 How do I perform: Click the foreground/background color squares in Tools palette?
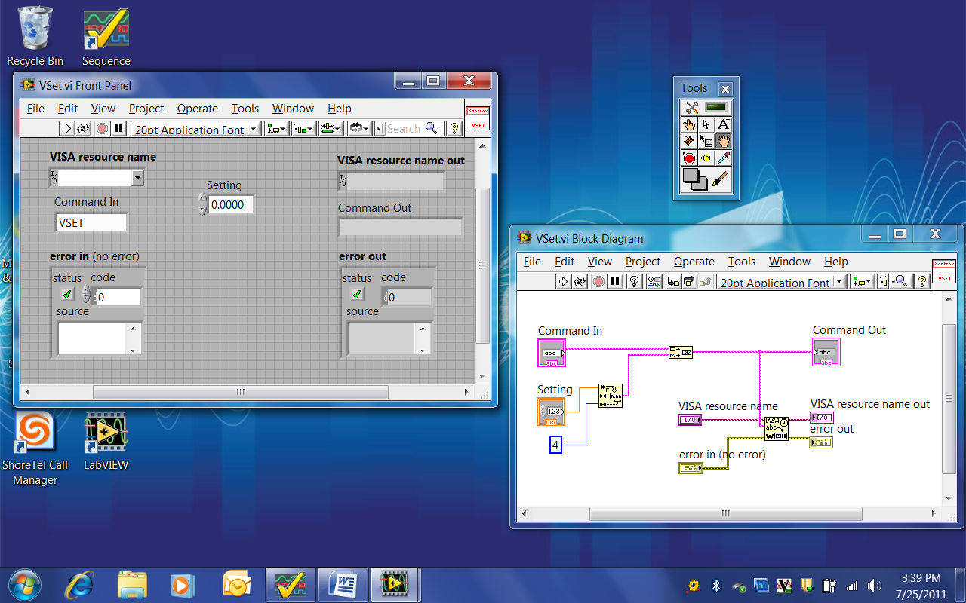[694, 179]
